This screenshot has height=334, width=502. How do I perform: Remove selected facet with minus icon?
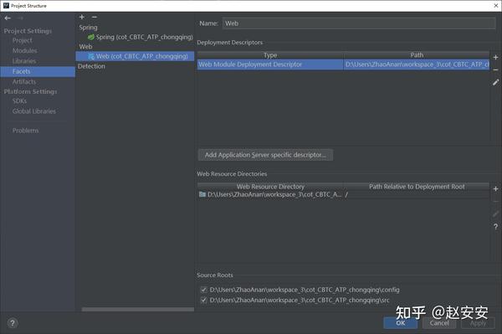coord(94,17)
